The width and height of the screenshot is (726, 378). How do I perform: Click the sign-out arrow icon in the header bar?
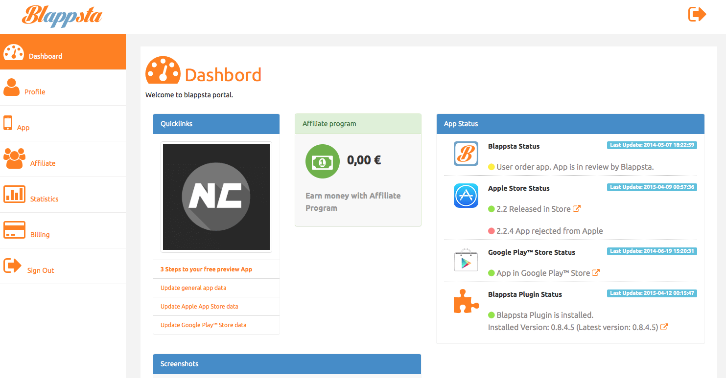point(697,14)
